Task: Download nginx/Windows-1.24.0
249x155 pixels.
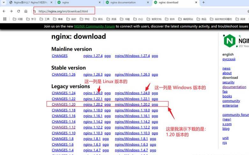Action: (x=132, y=93)
